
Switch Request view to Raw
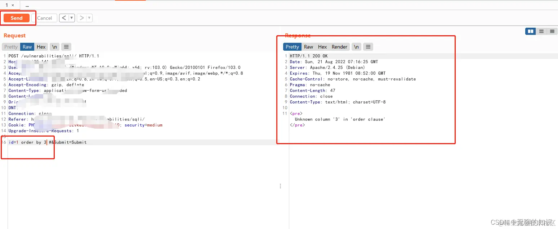pyautogui.click(x=27, y=47)
